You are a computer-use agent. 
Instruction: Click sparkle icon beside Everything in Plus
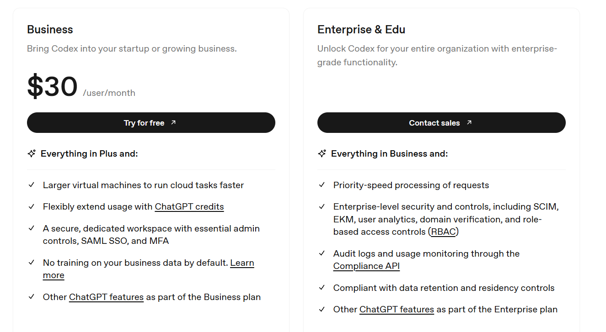click(32, 154)
